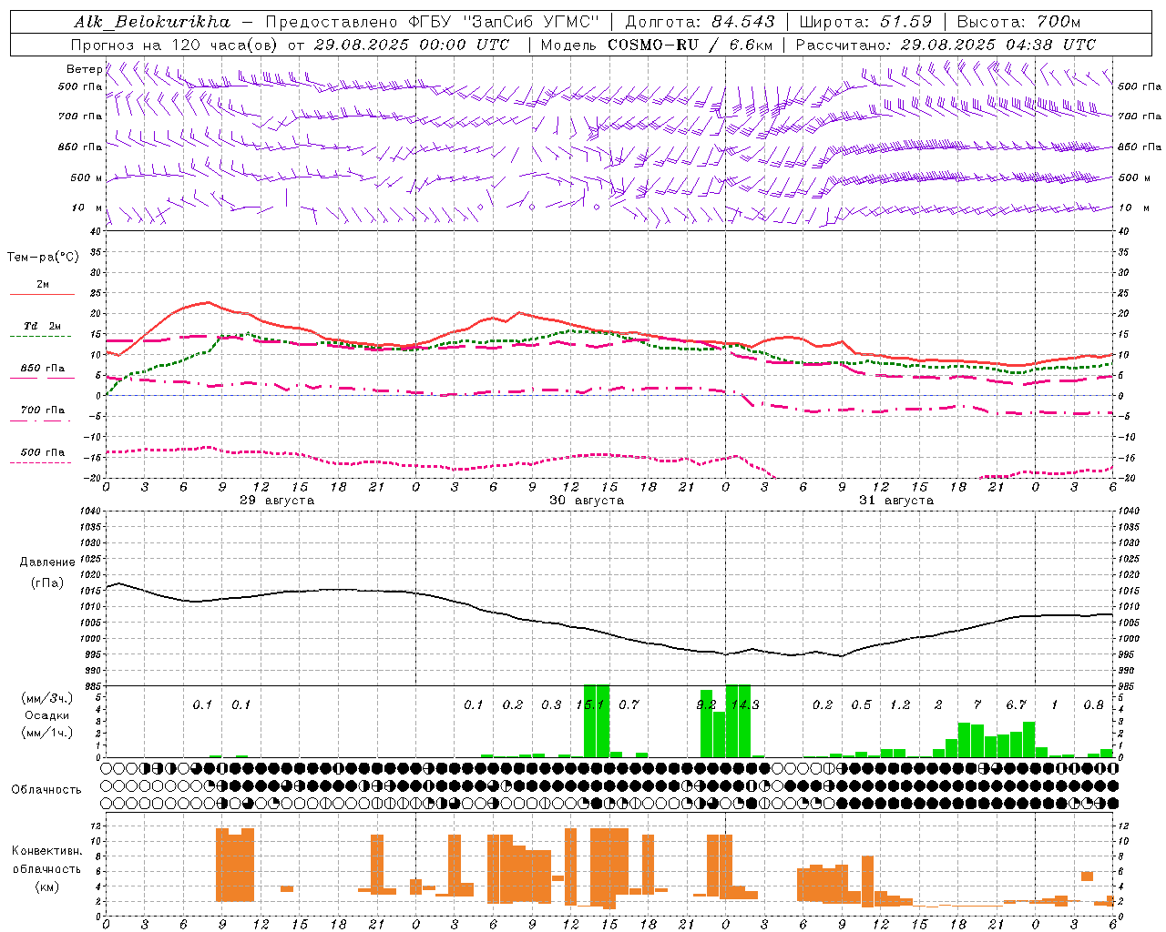This screenshot has height=932, width=1166.
Task: Select the '30 августа' date label
Action: pyautogui.click(x=587, y=501)
